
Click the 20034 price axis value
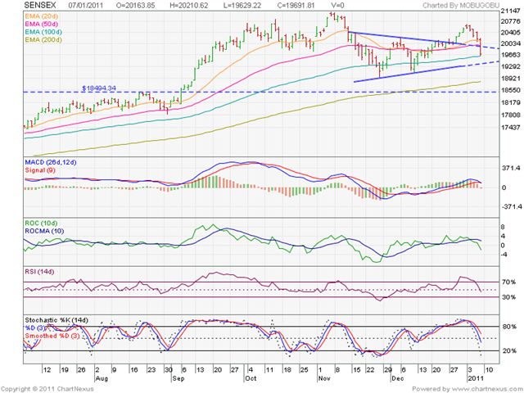[x=511, y=44]
